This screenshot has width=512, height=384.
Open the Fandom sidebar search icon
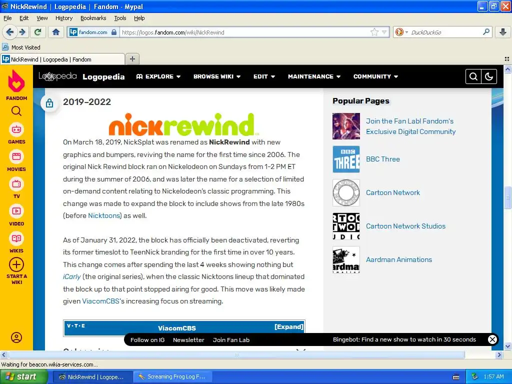(16, 111)
